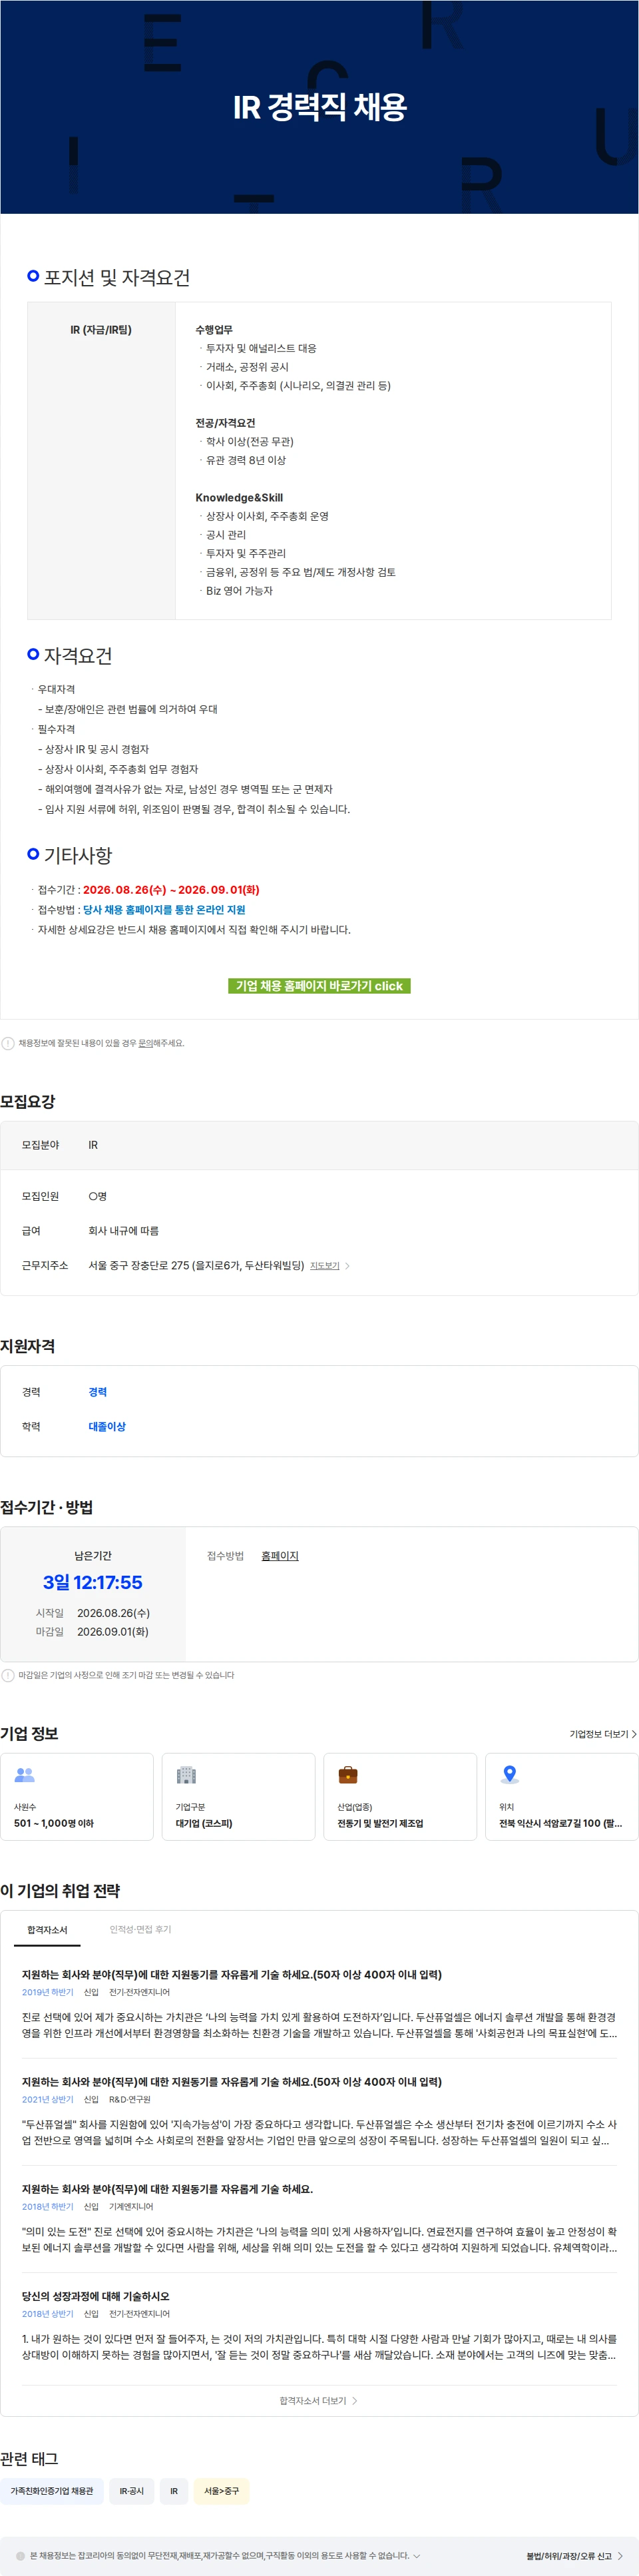Image resolution: width=639 pixels, height=2576 pixels.
Task: Click the info icon beside 마감일은 기업의 사정 notice
Action: coord(8,1675)
